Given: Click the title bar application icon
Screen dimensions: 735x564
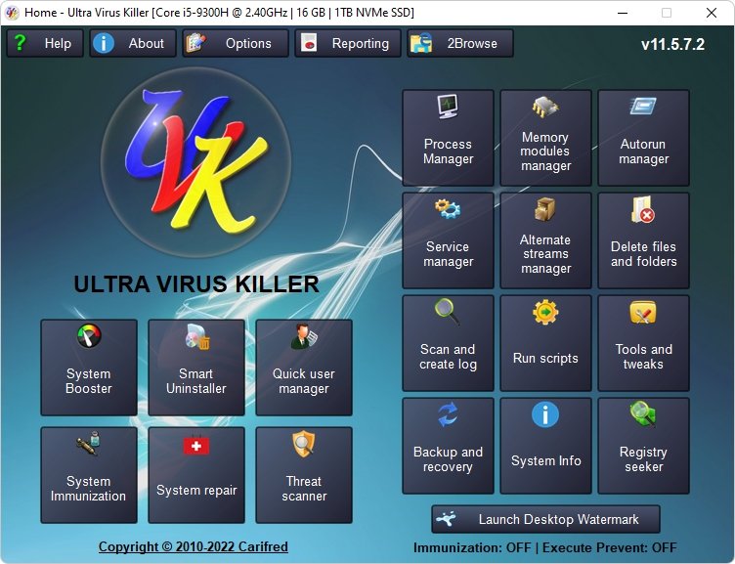Looking at the screenshot, I should [12, 13].
